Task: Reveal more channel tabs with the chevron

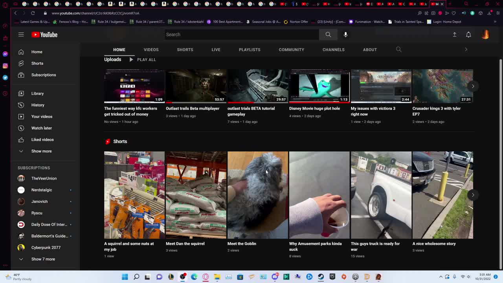Action: tap(466, 50)
